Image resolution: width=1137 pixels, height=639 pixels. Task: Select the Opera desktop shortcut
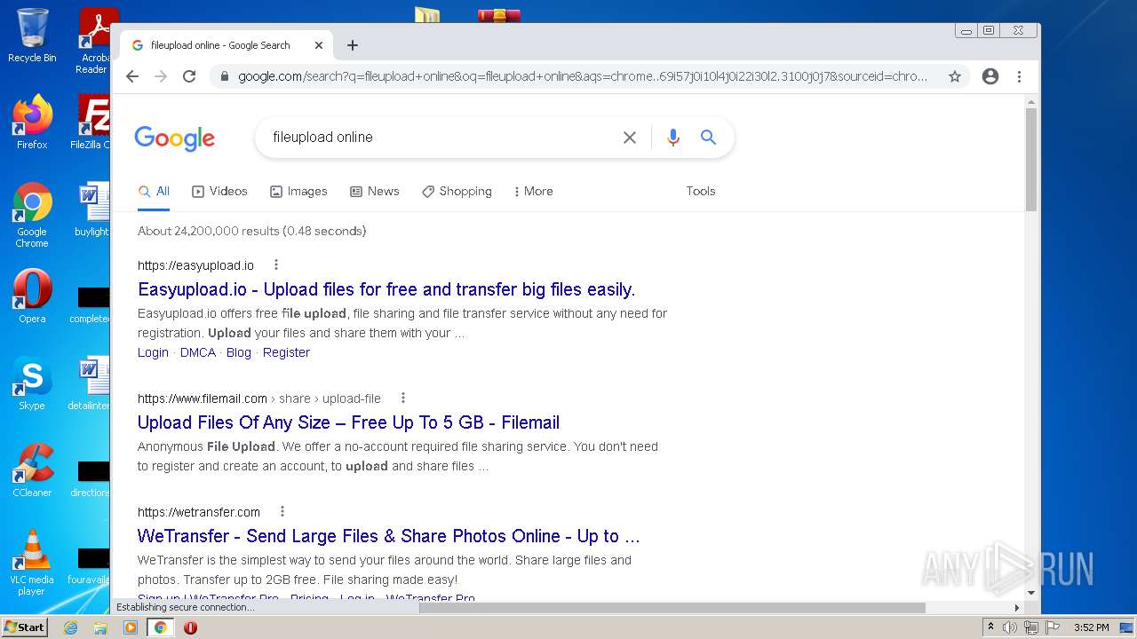tap(32, 296)
